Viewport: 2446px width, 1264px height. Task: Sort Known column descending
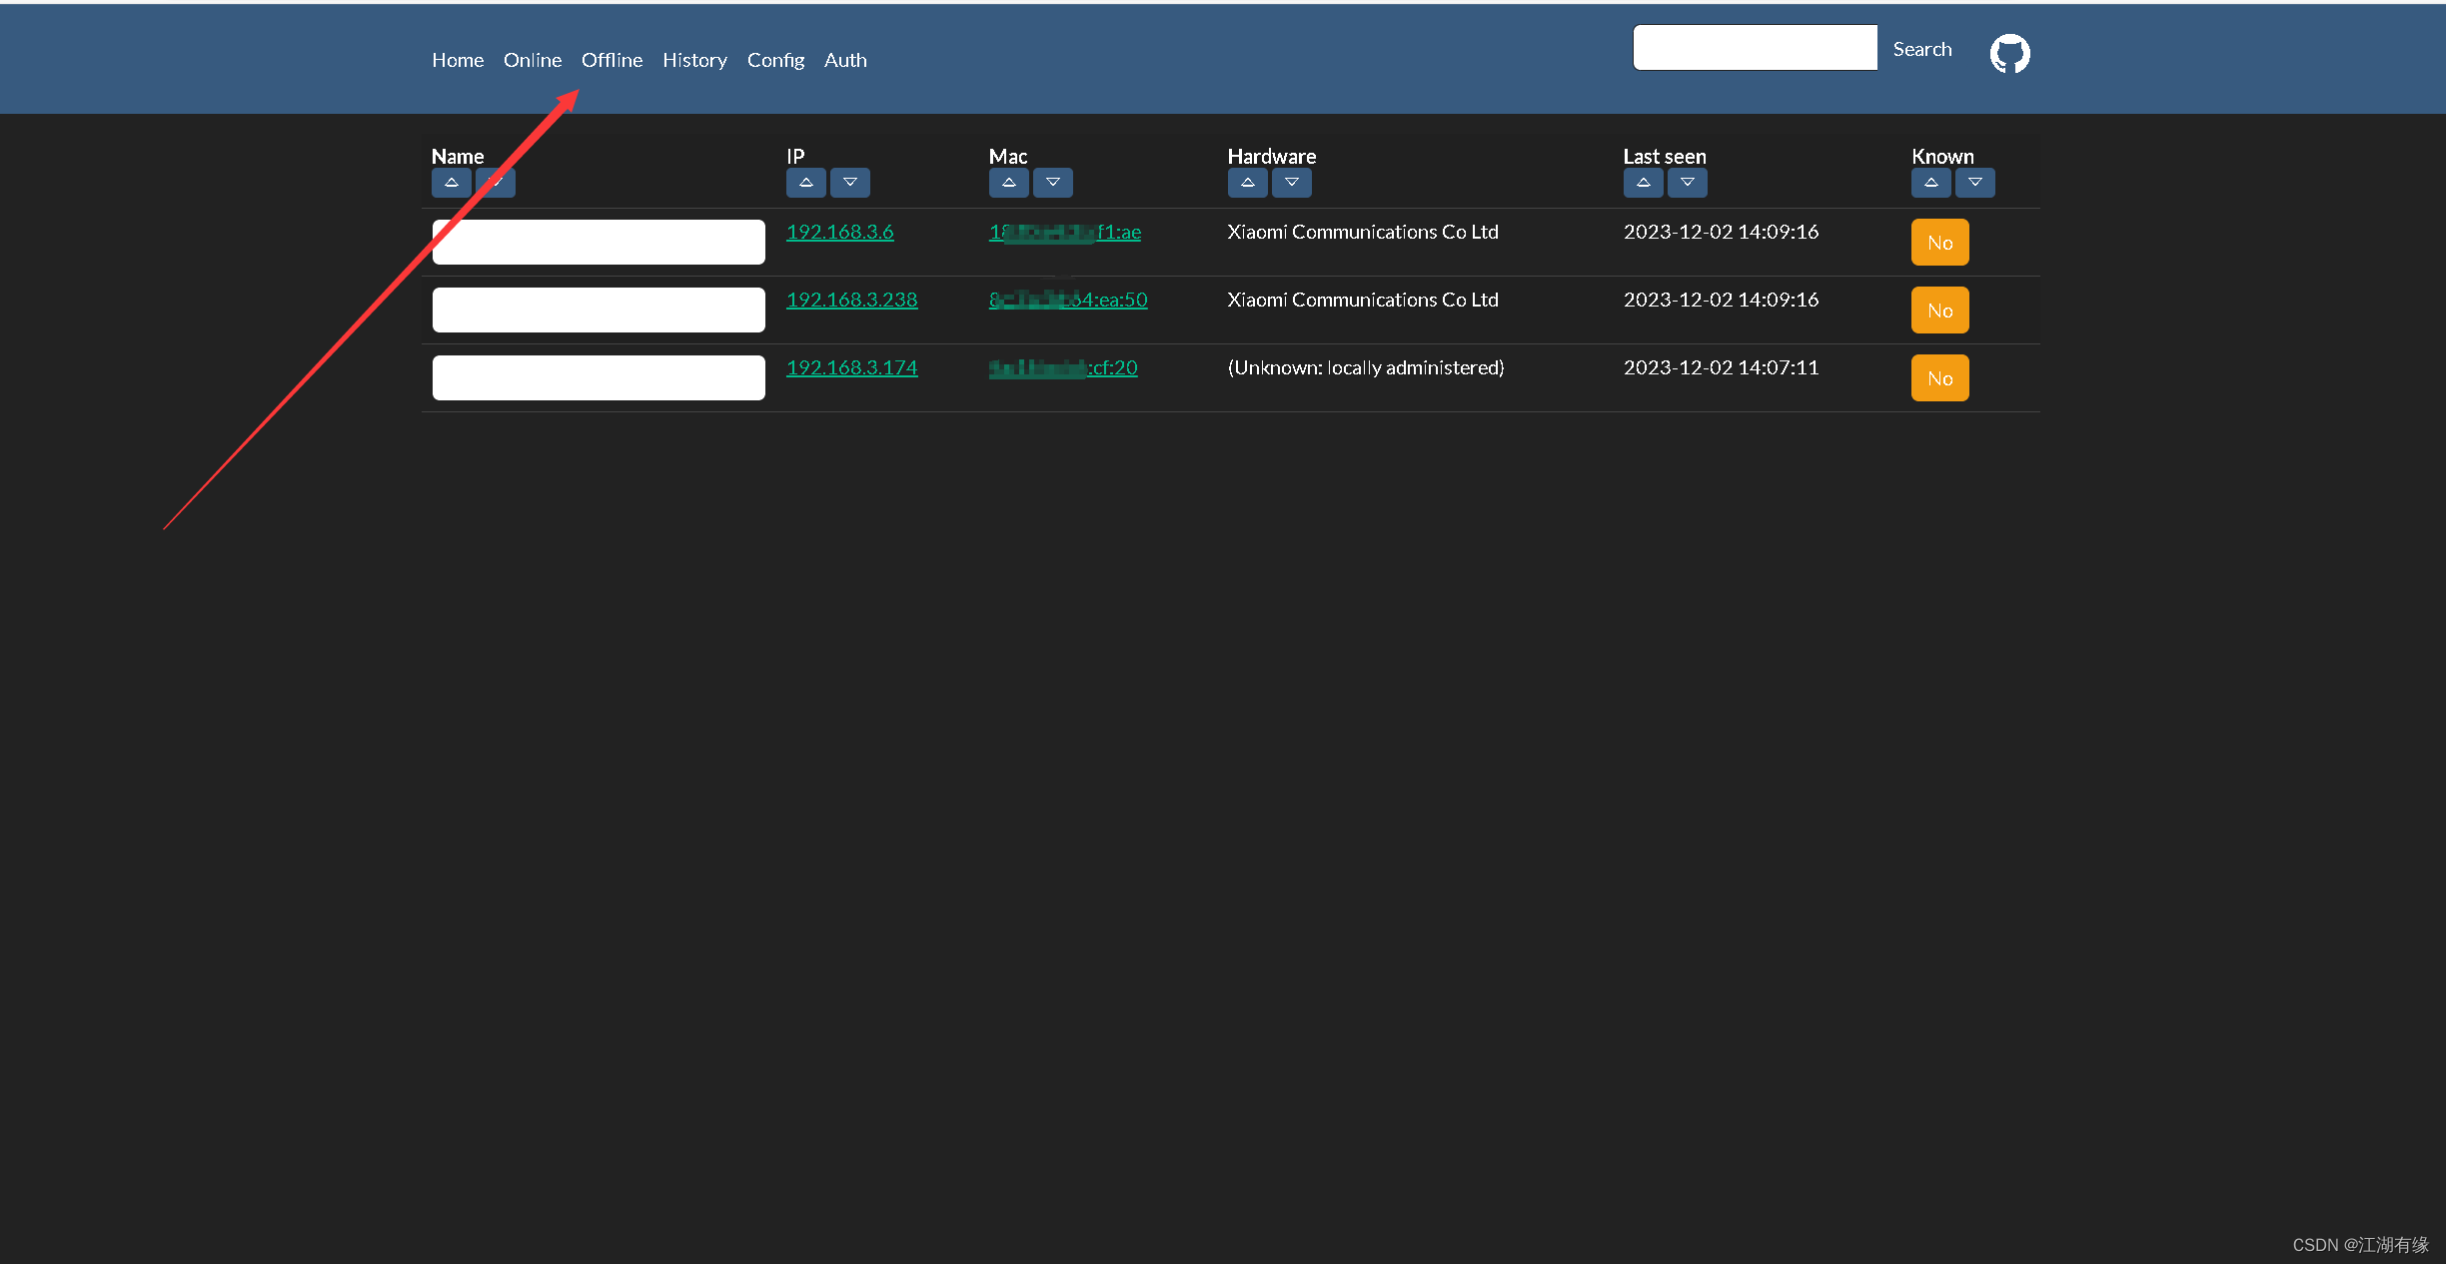(x=1974, y=183)
